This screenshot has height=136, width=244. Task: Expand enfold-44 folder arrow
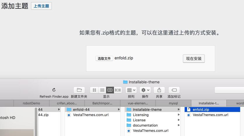[119, 109]
